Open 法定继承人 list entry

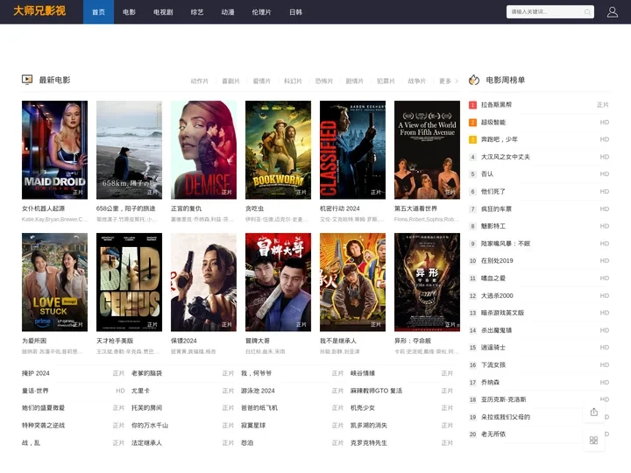click(x=147, y=443)
